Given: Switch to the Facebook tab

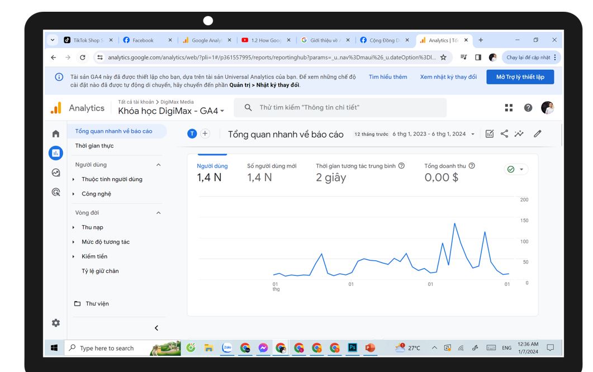Looking at the screenshot, I should pos(147,40).
